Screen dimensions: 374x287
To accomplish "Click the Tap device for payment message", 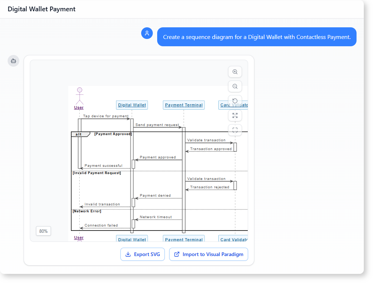I will click(106, 116).
